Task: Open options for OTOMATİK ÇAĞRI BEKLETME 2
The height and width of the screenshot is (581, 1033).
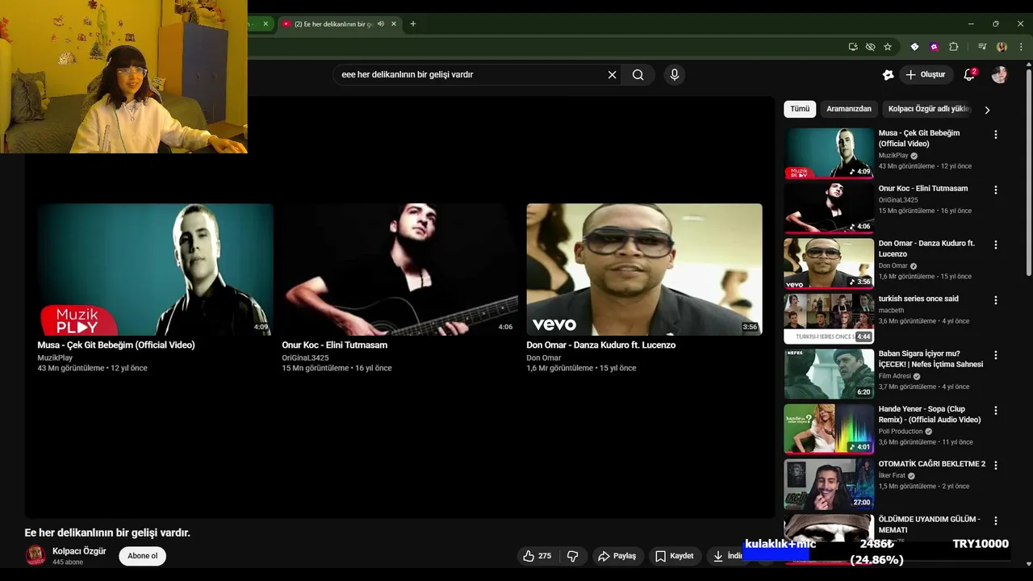Action: [x=995, y=466]
